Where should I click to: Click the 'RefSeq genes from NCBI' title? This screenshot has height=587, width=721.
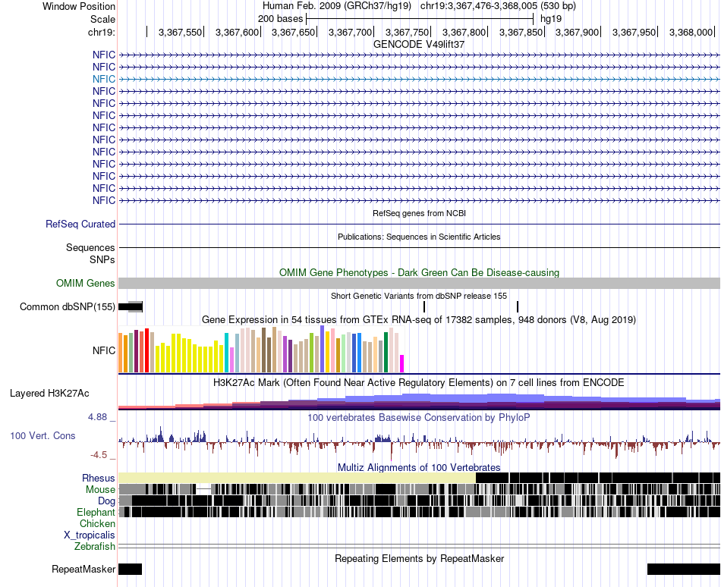[x=419, y=213]
